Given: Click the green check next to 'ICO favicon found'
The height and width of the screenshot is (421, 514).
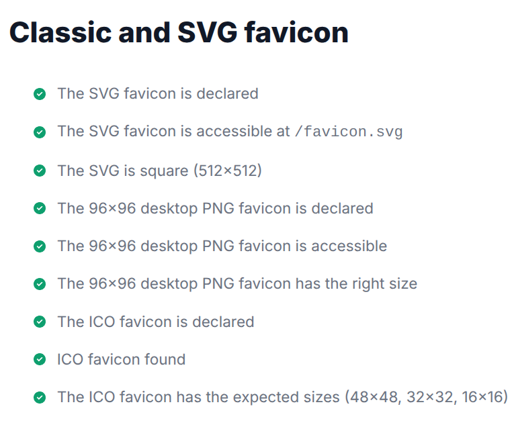Looking at the screenshot, I should tap(40, 359).
